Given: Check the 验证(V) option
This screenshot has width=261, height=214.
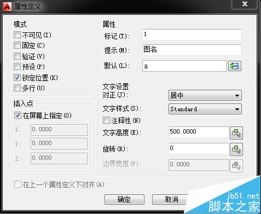Looking at the screenshot, I should [17, 56].
